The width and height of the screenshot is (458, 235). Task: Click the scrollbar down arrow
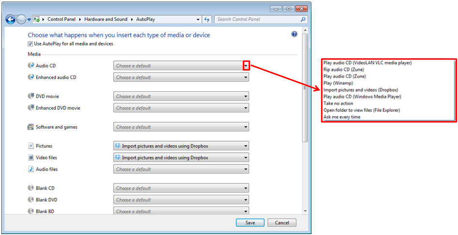[x=305, y=211]
